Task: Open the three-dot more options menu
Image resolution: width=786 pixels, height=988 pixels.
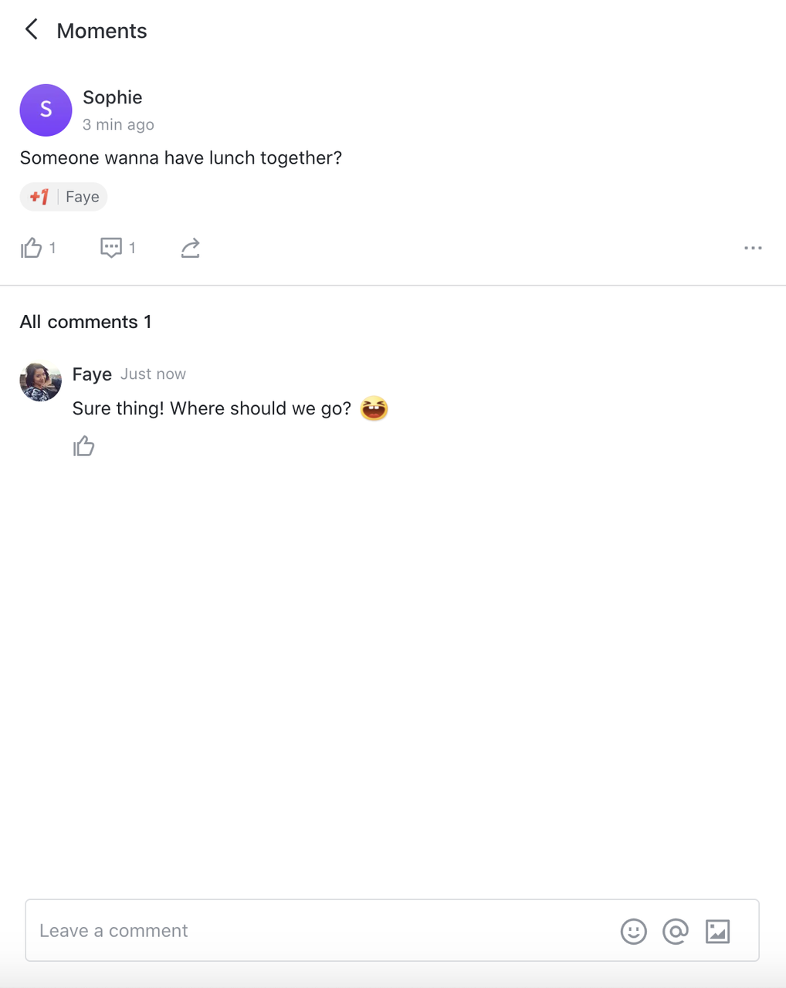Action: click(x=753, y=248)
